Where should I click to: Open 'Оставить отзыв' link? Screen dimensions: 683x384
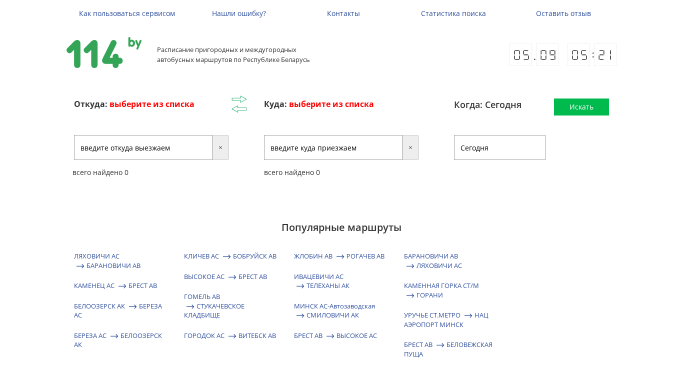[563, 13]
